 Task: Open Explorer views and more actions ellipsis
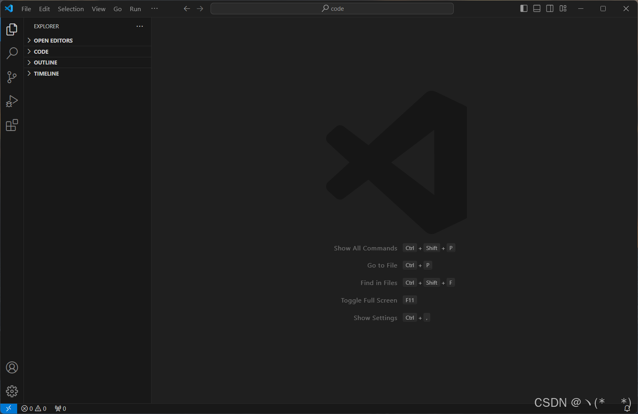tap(140, 26)
